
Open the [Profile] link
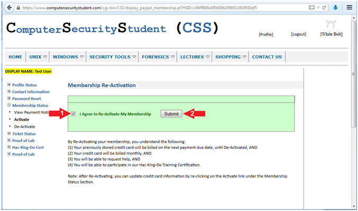[266, 35]
